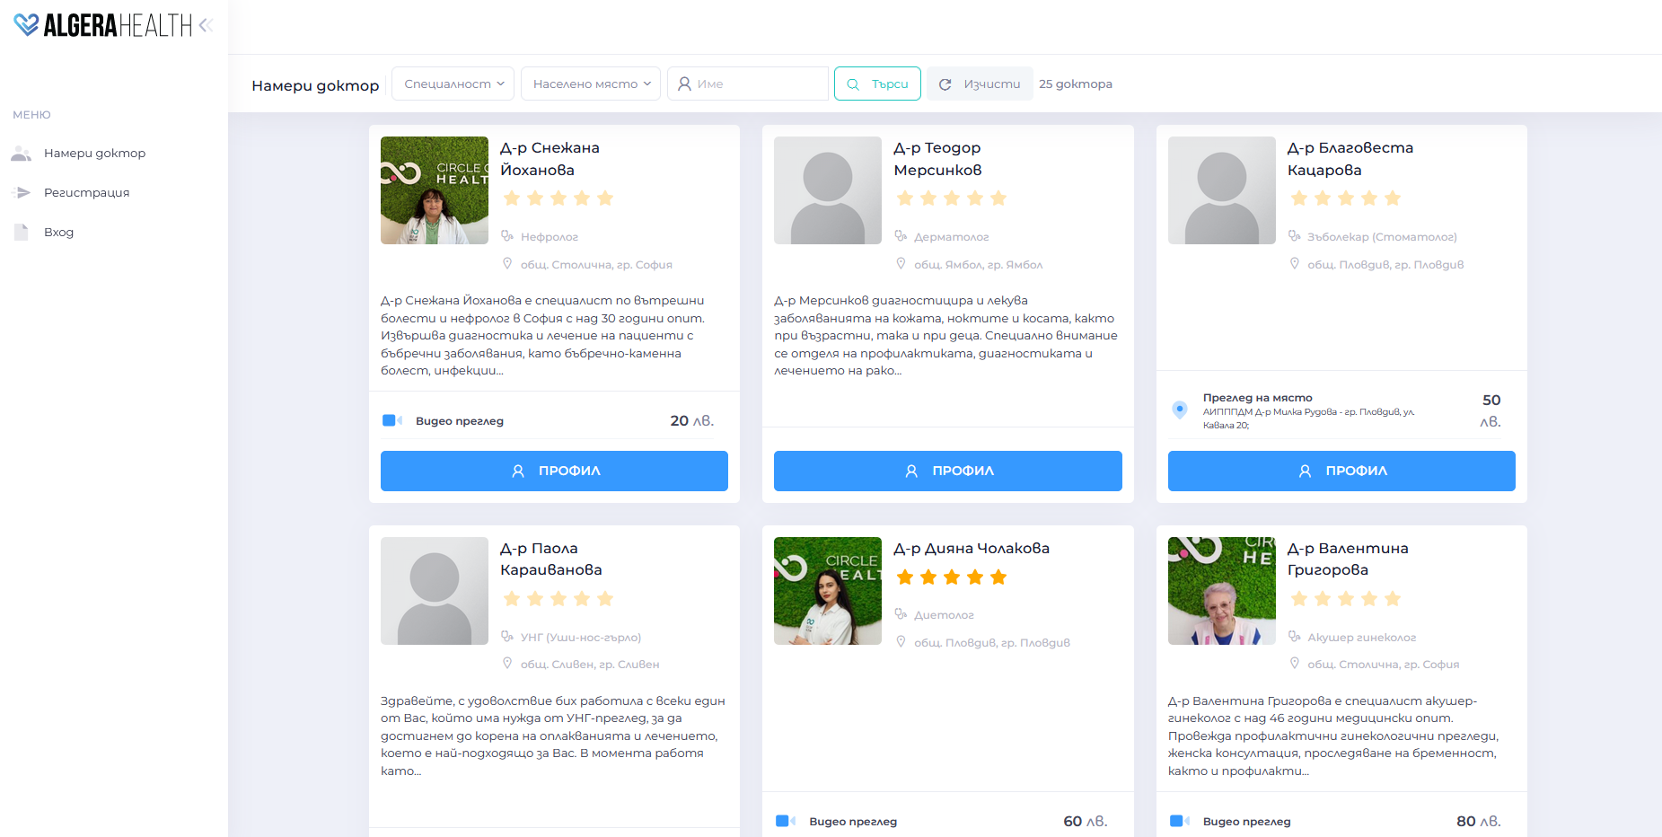Image resolution: width=1662 pixels, height=837 pixels.
Task: Click the Намери доктор people icon in sidebar
Action: [22, 154]
